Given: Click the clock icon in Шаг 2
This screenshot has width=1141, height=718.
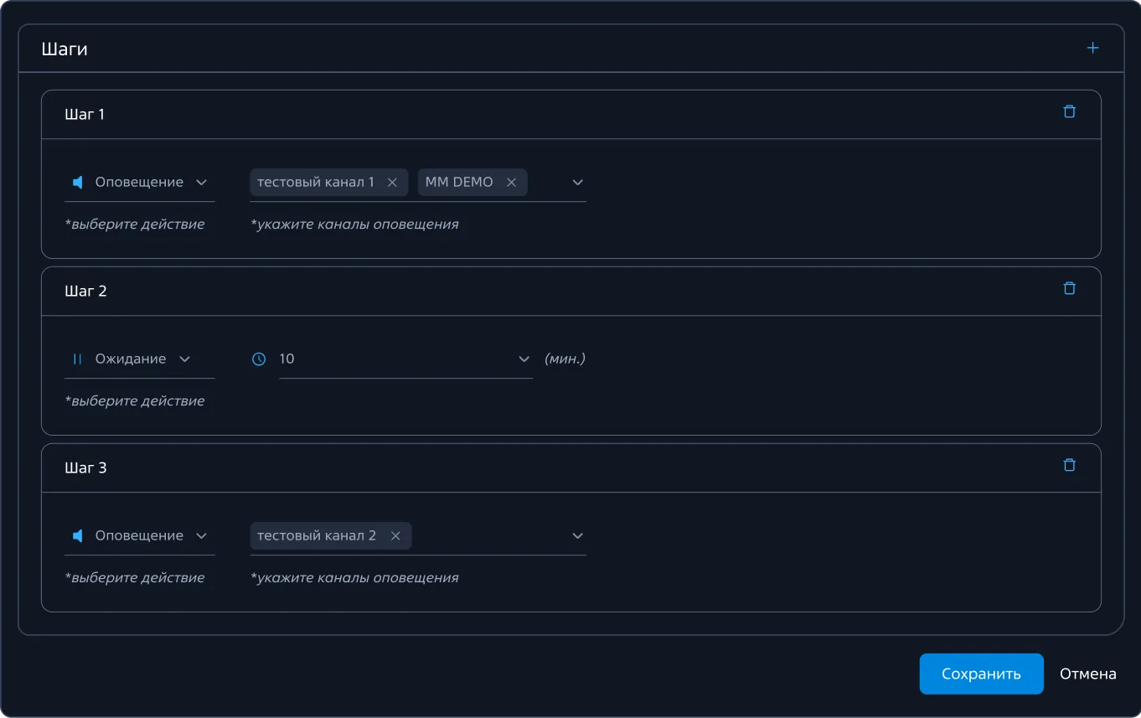Looking at the screenshot, I should point(259,359).
